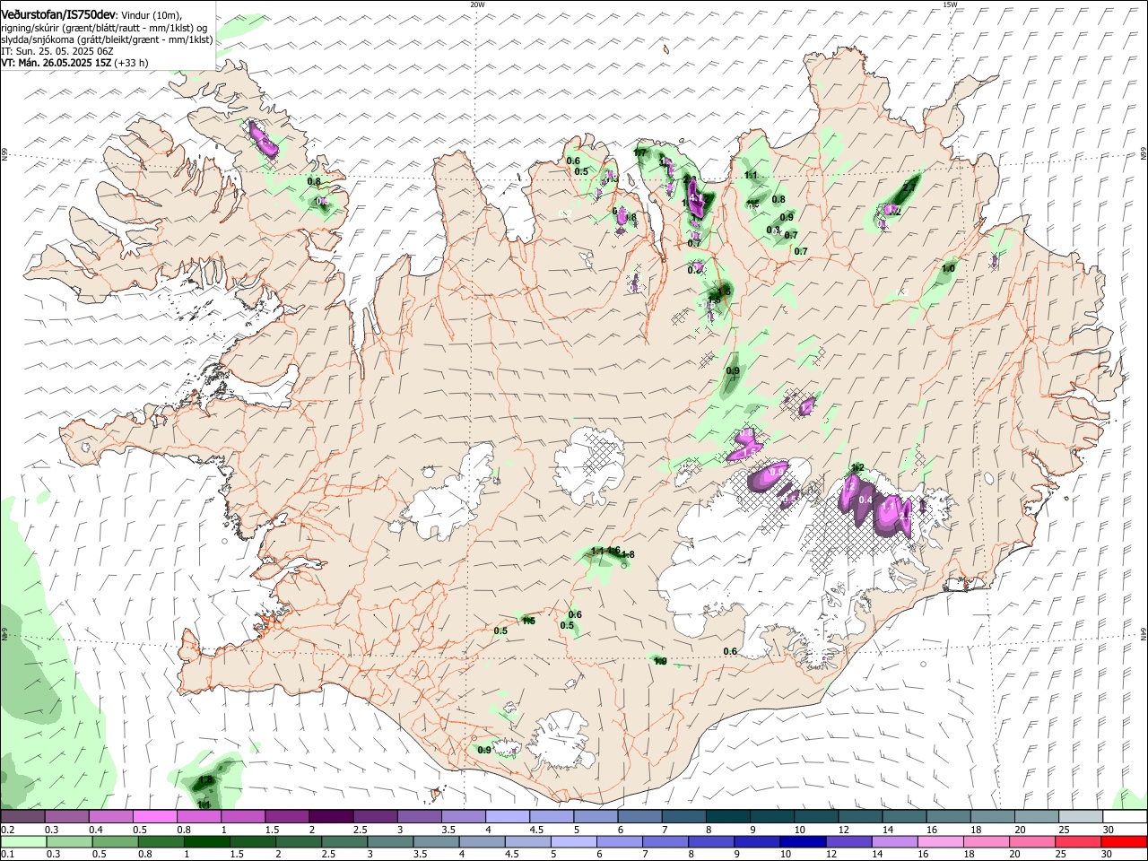
Task: Pick the top-row legend swatch starting at 3.5
Action: tap(463, 816)
